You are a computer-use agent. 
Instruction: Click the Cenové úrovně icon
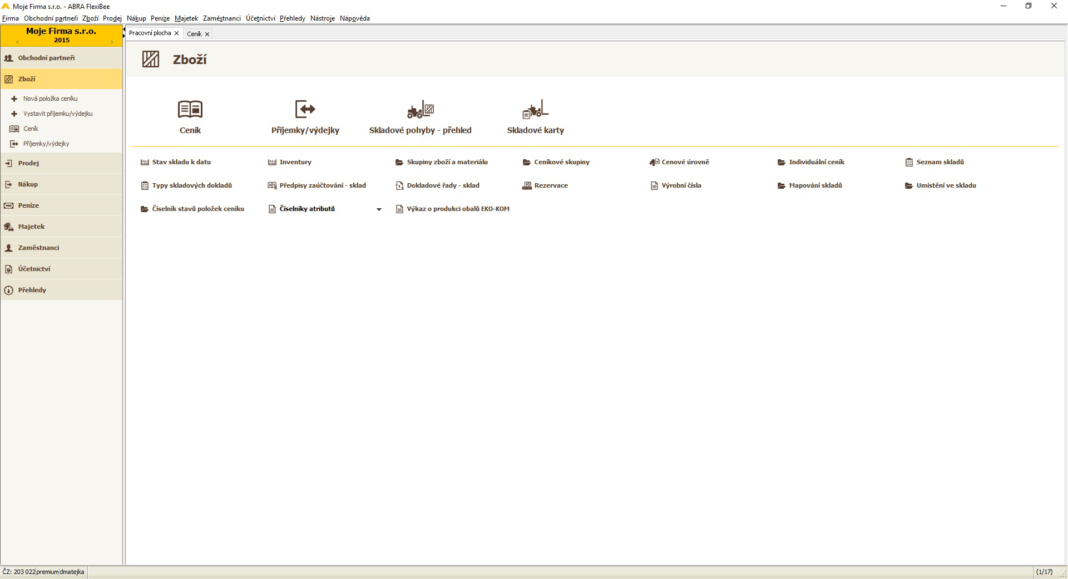pyautogui.click(x=654, y=162)
